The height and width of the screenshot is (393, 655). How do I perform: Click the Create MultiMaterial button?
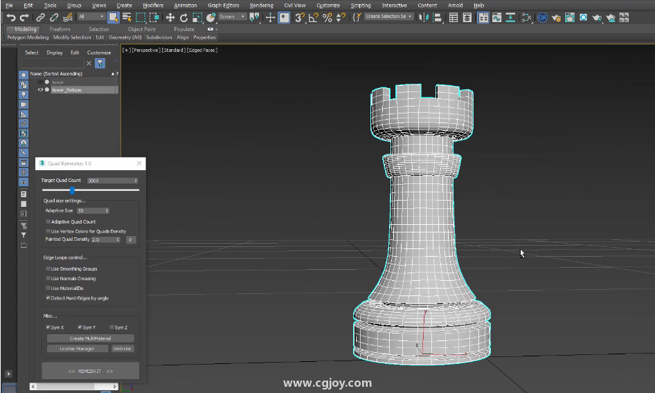[90, 338]
